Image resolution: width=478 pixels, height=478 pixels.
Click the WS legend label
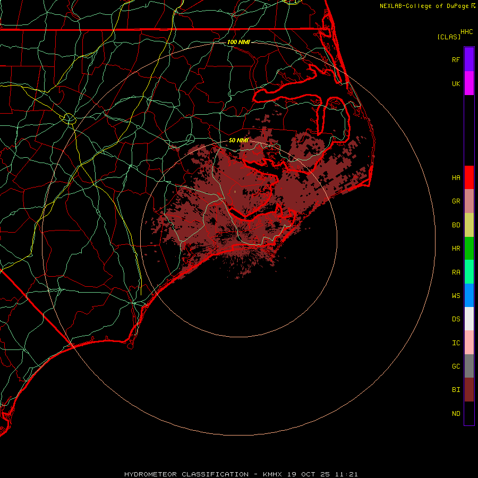click(456, 295)
